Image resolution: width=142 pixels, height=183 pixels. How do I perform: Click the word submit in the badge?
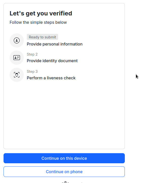[x=50, y=37]
